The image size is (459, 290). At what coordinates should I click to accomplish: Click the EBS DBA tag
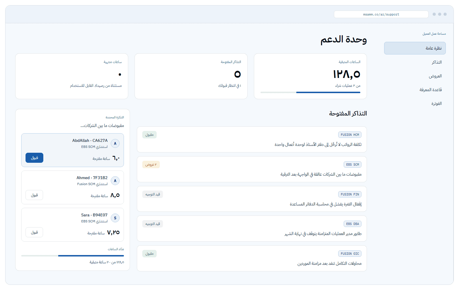353,224
